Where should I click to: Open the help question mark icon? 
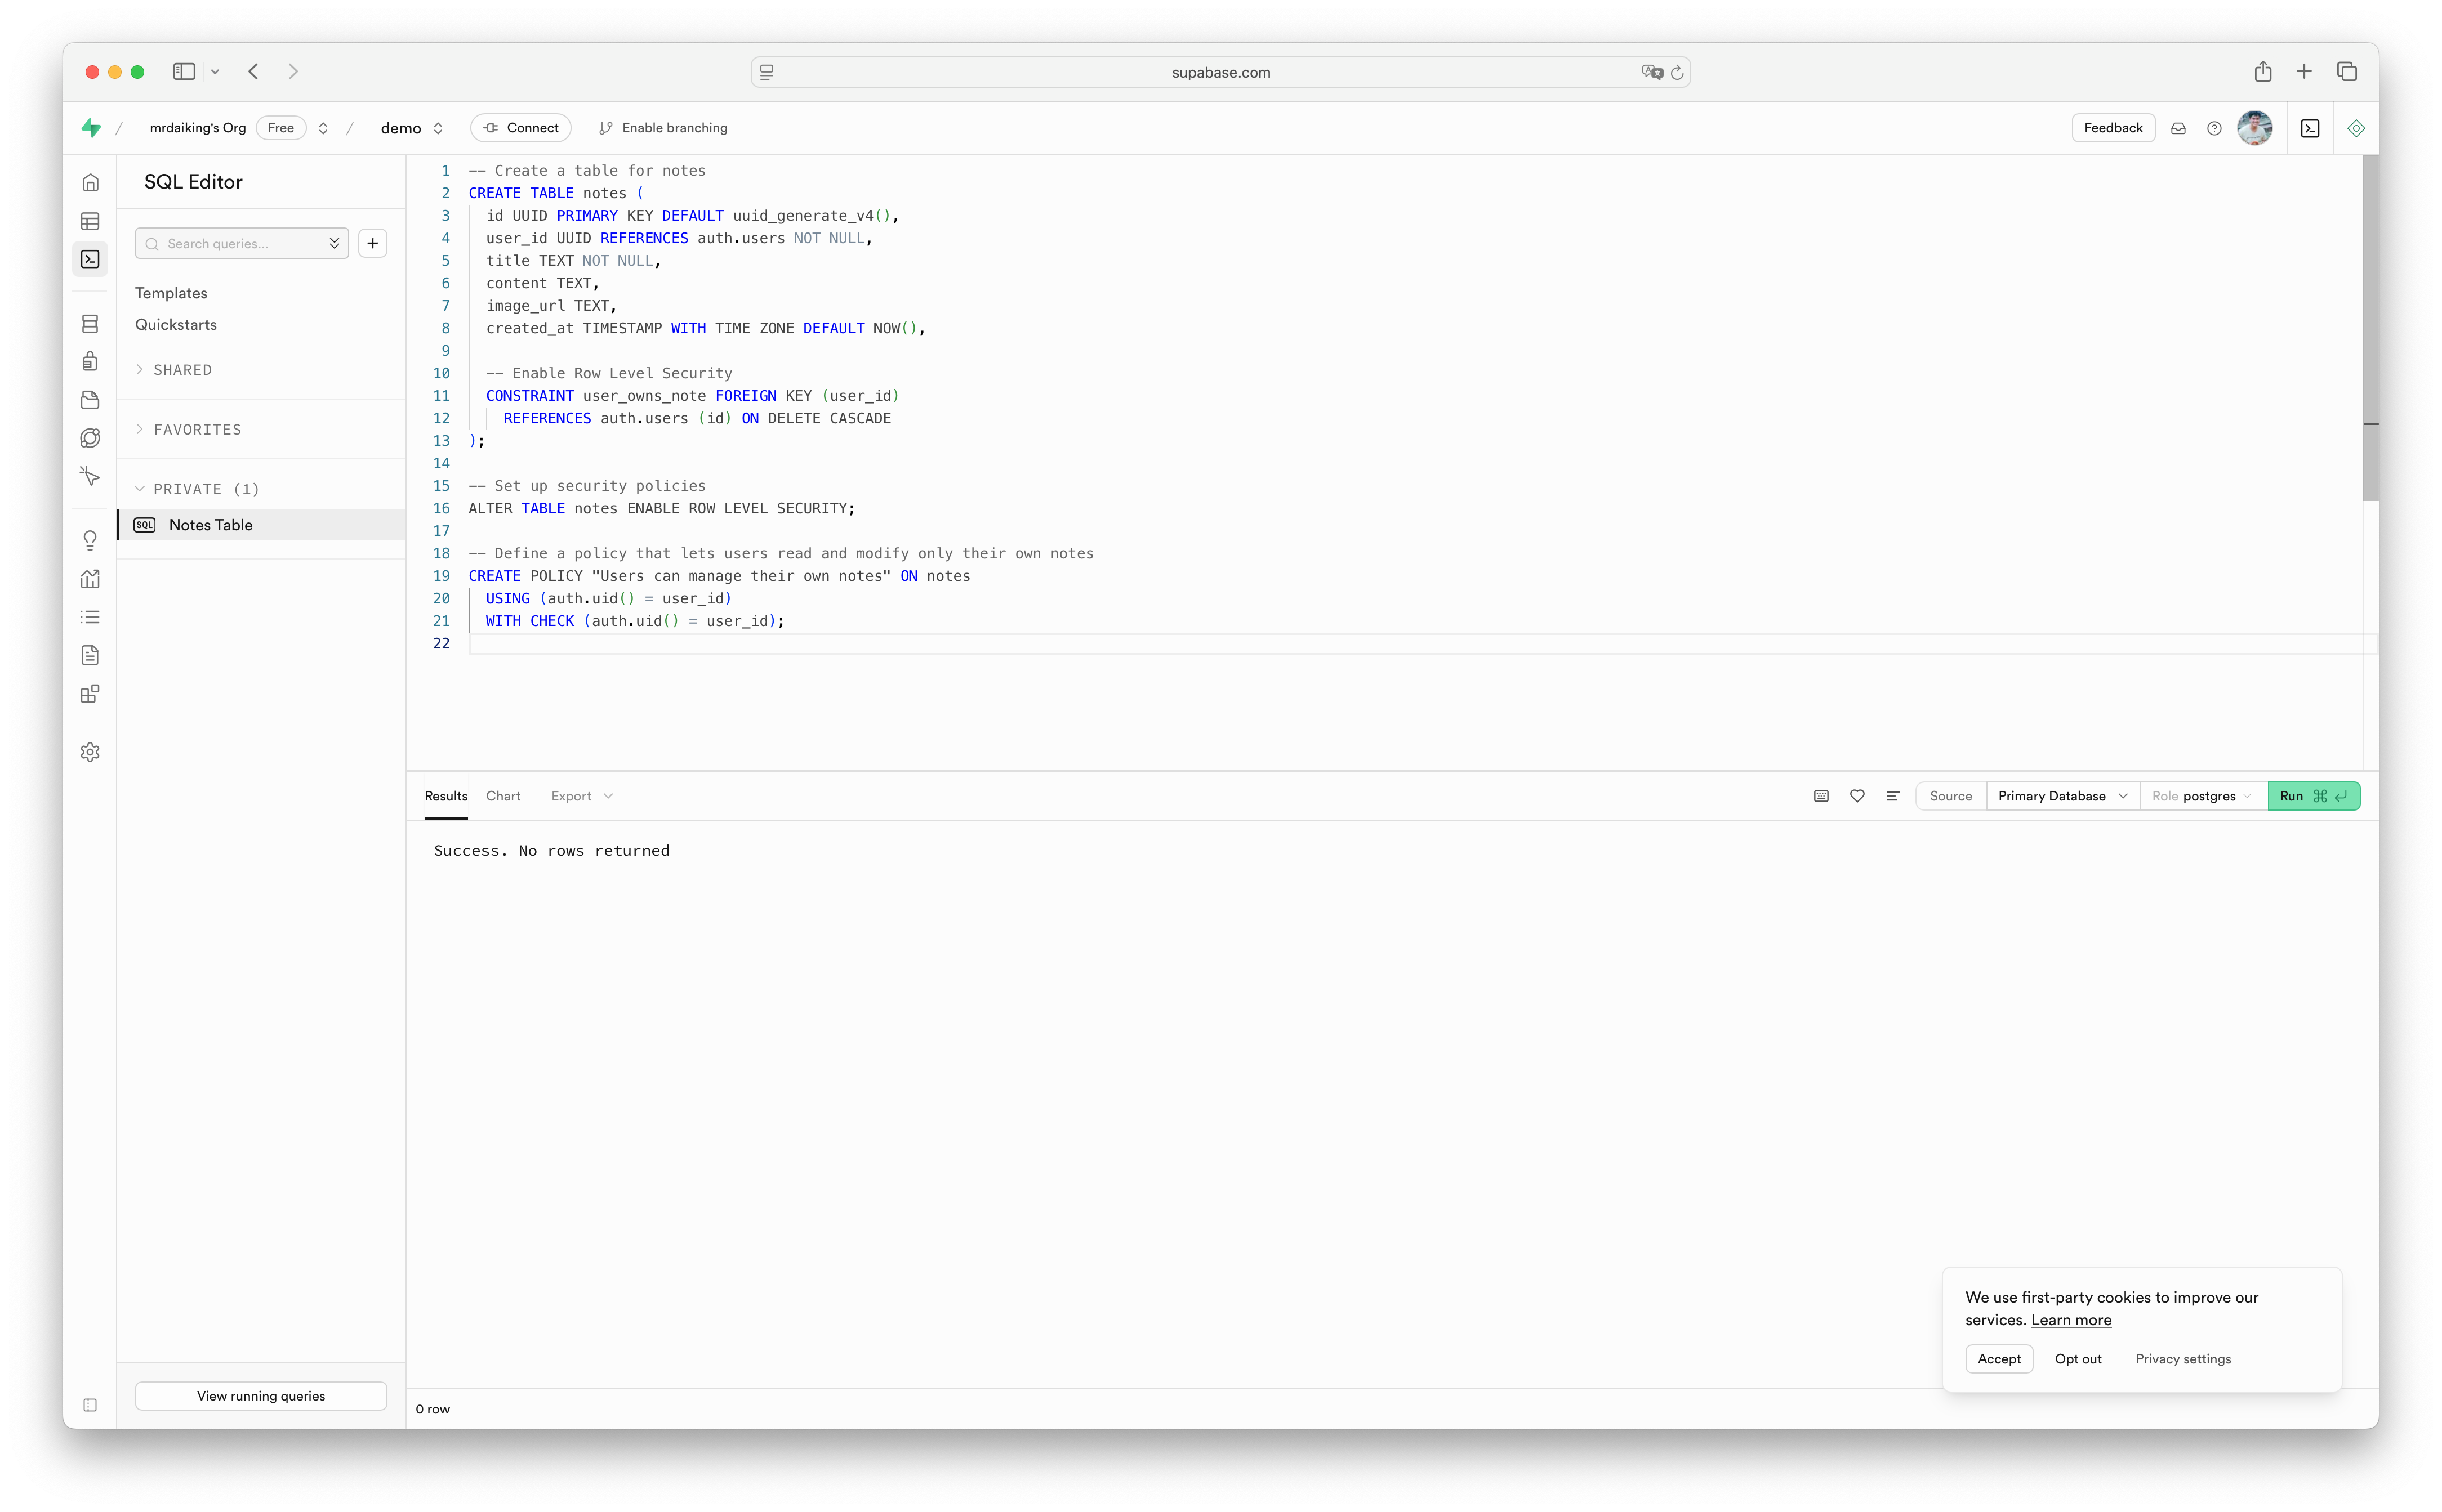tap(2214, 128)
